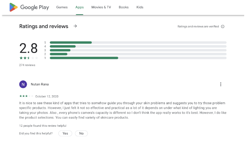The height and width of the screenshot is (145, 246).
Task: Click the Ratings and reviews heading
Action: pyautogui.click(x=44, y=26)
